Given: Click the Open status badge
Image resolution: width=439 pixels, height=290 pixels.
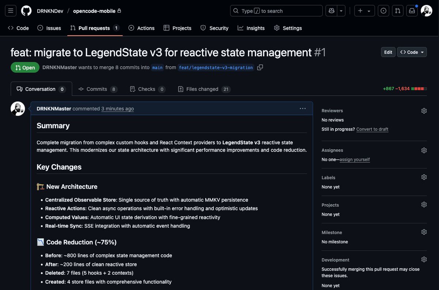Looking at the screenshot, I should 25,67.
